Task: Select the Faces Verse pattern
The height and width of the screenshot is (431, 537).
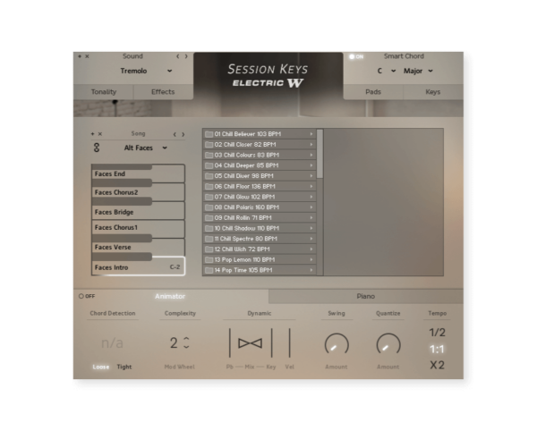Action: (138, 248)
